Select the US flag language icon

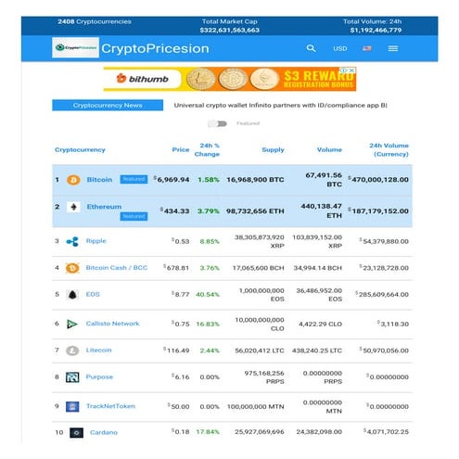[x=366, y=48]
